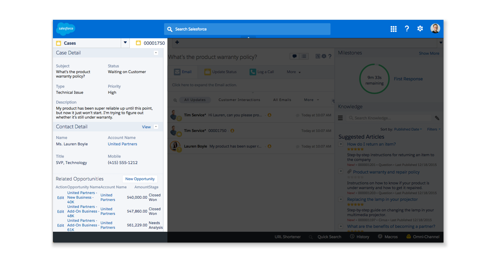
Task: Click the printer icon for the case
Action: pos(324,57)
